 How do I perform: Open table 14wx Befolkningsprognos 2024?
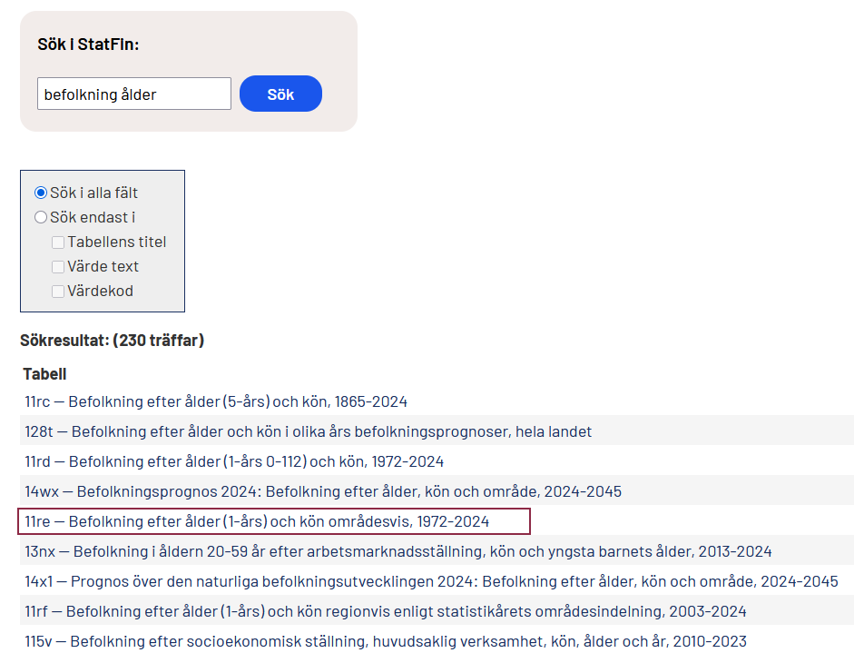pos(323,491)
